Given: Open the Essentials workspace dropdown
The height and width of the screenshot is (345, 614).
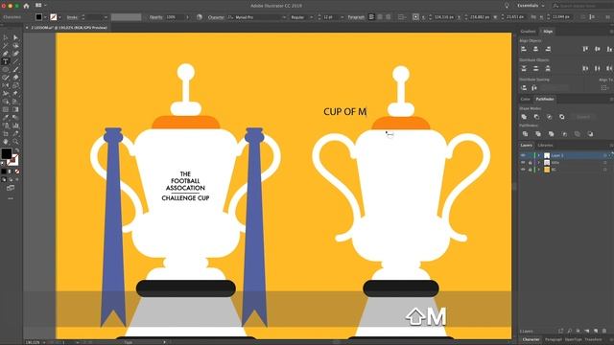Looking at the screenshot, I should (531, 6).
